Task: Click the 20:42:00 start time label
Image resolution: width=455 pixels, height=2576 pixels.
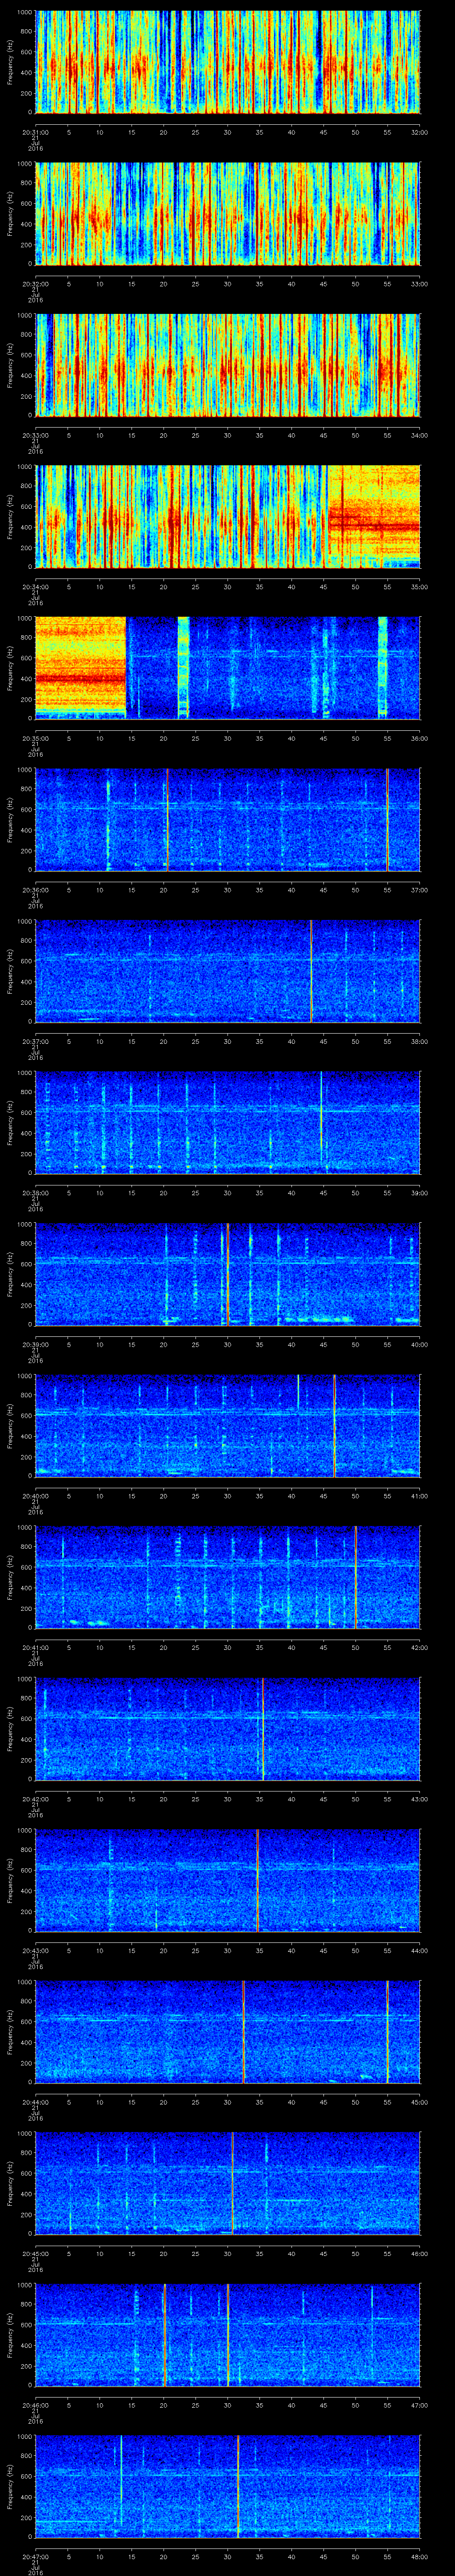Action: pyautogui.click(x=36, y=1800)
